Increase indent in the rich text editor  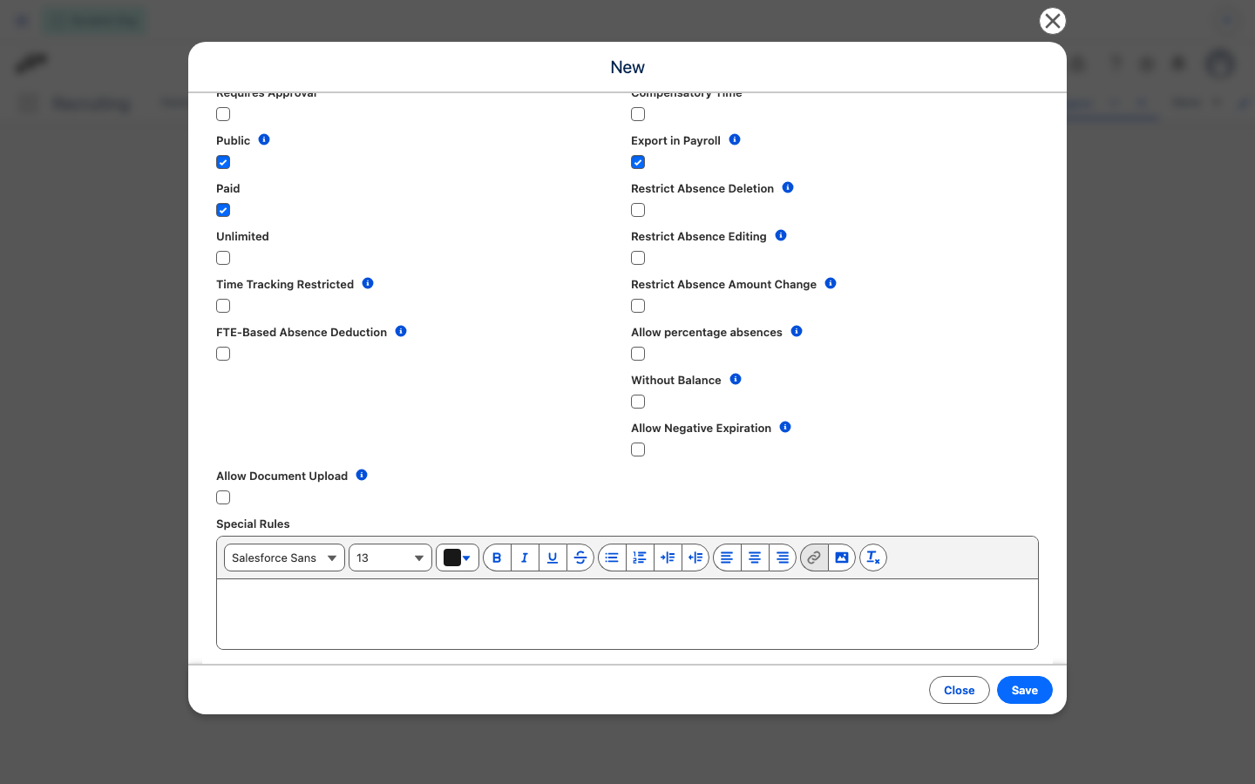tap(668, 558)
